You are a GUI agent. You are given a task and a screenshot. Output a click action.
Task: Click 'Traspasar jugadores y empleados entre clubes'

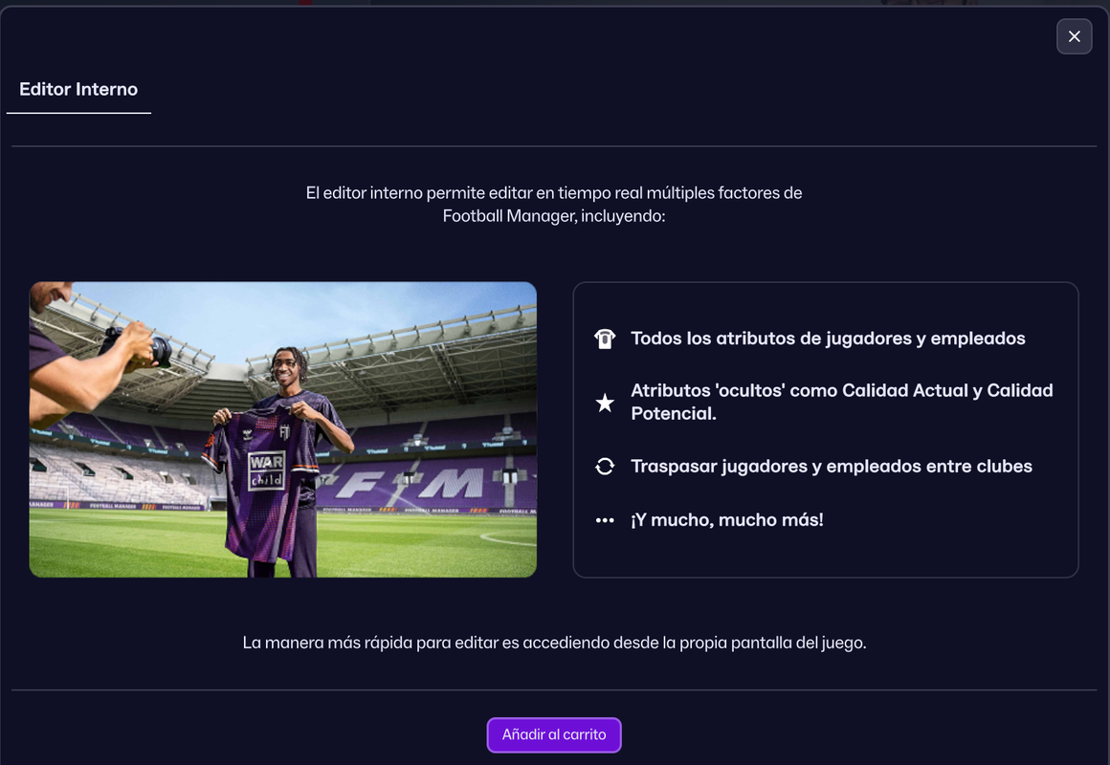[832, 467]
